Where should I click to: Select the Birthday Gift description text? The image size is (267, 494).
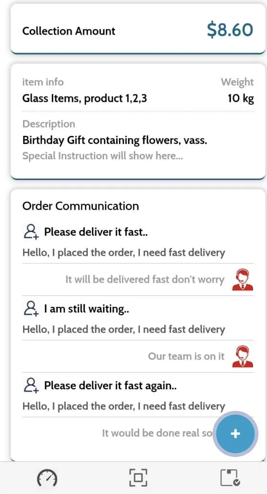pyautogui.click(x=115, y=141)
